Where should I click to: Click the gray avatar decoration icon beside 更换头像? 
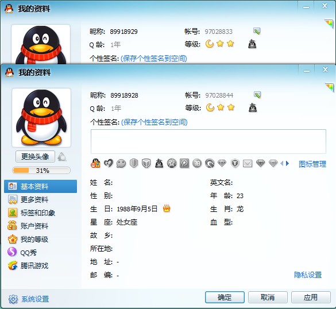[x=62, y=157]
